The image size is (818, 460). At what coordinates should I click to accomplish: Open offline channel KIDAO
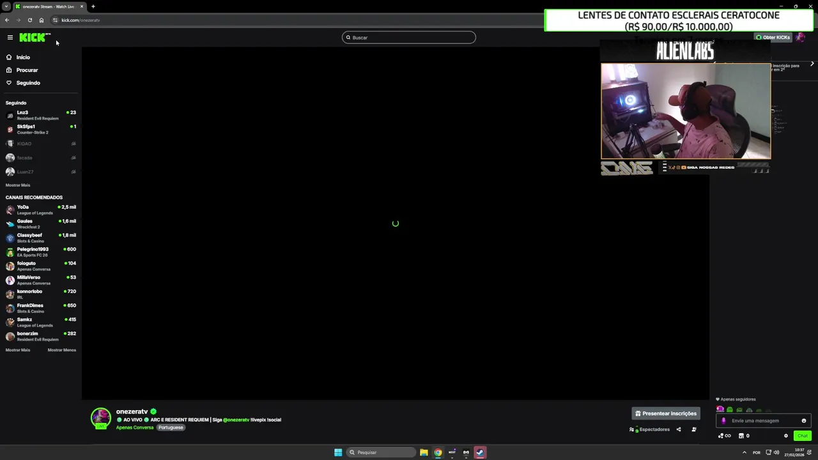coord(41,144)
